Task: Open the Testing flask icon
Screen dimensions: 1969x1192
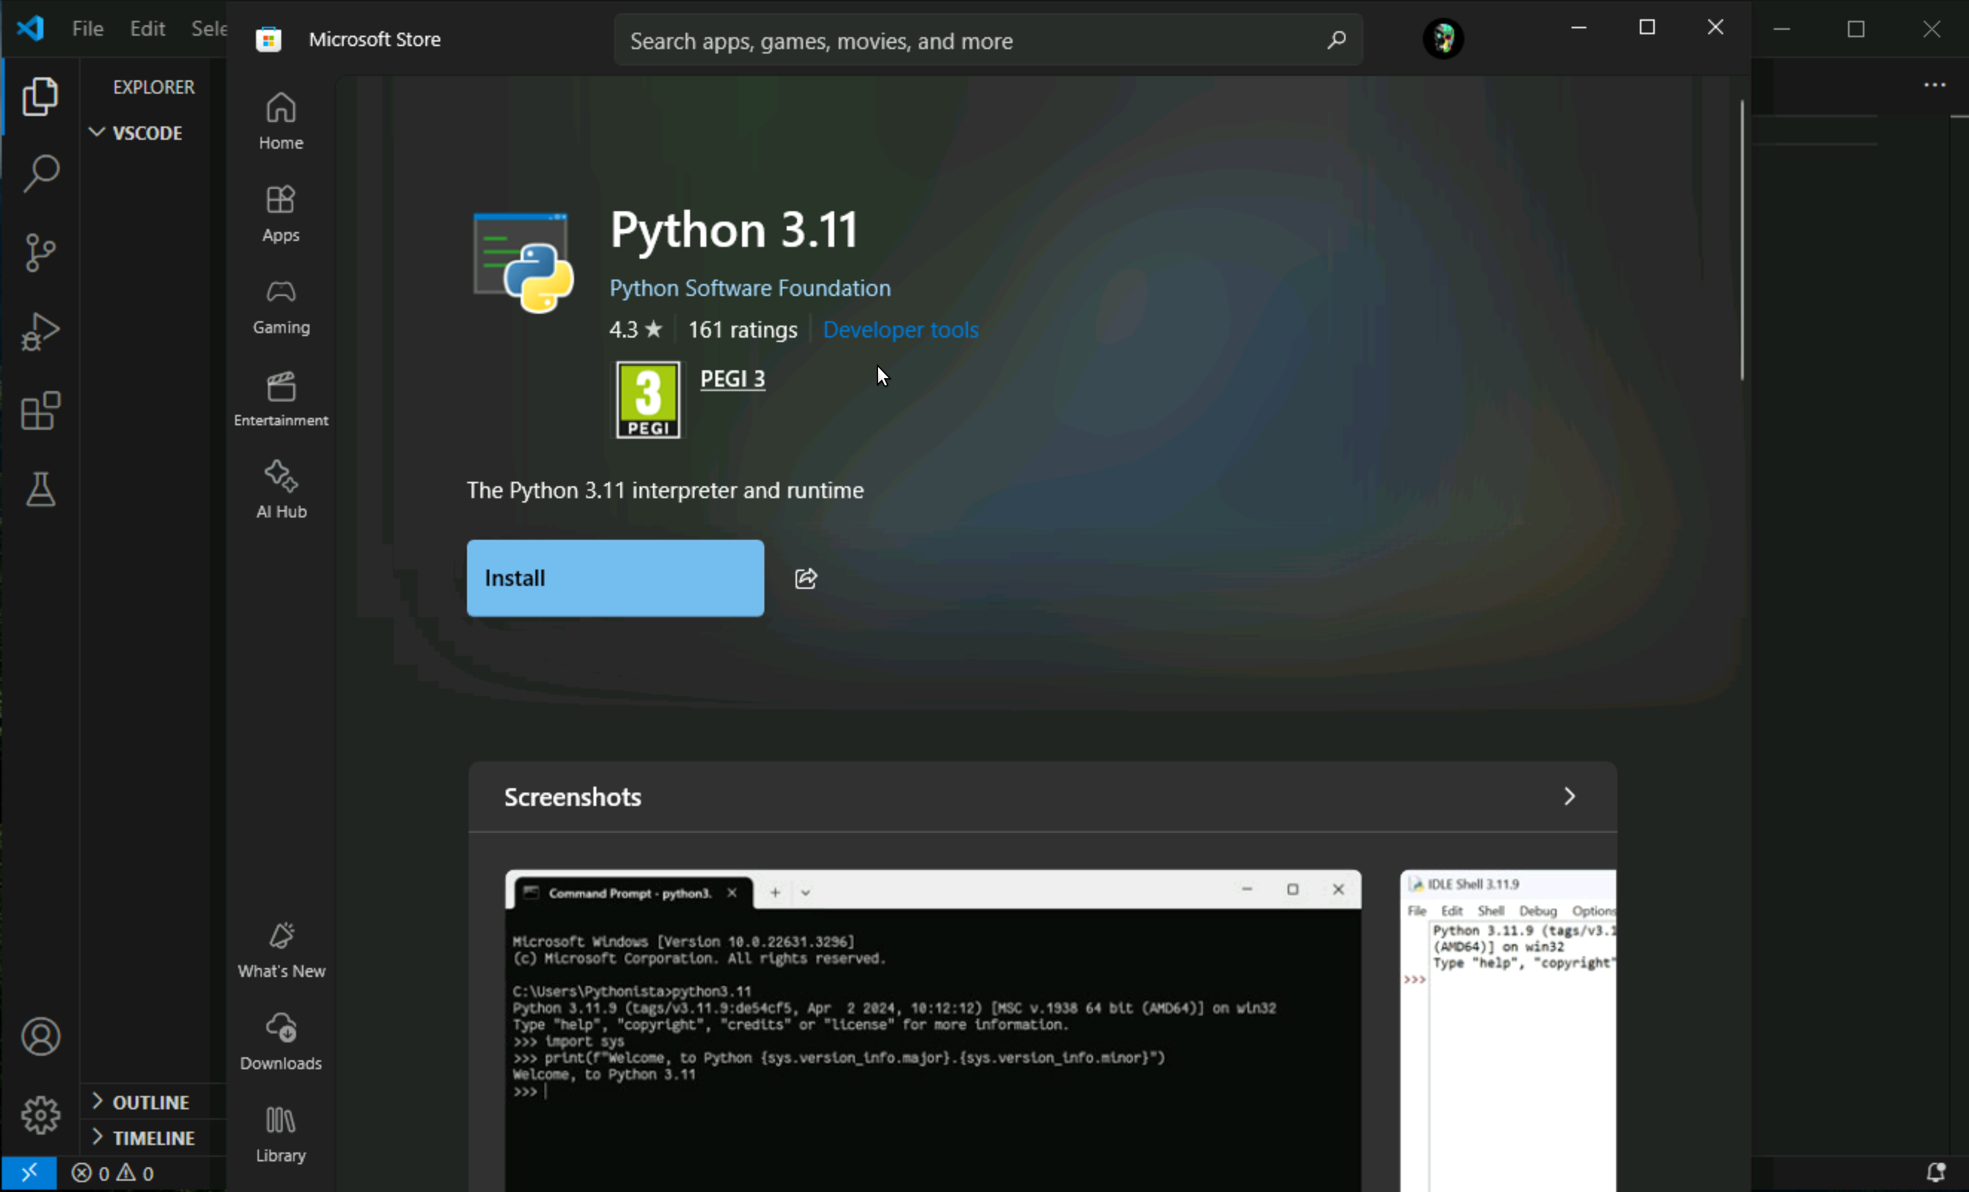Action: point(40,489)
